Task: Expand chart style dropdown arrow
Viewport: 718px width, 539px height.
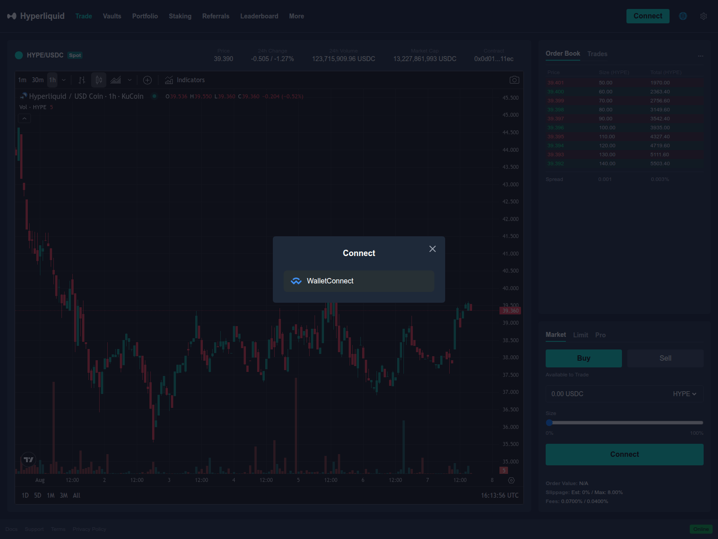Action: (130, 80)
